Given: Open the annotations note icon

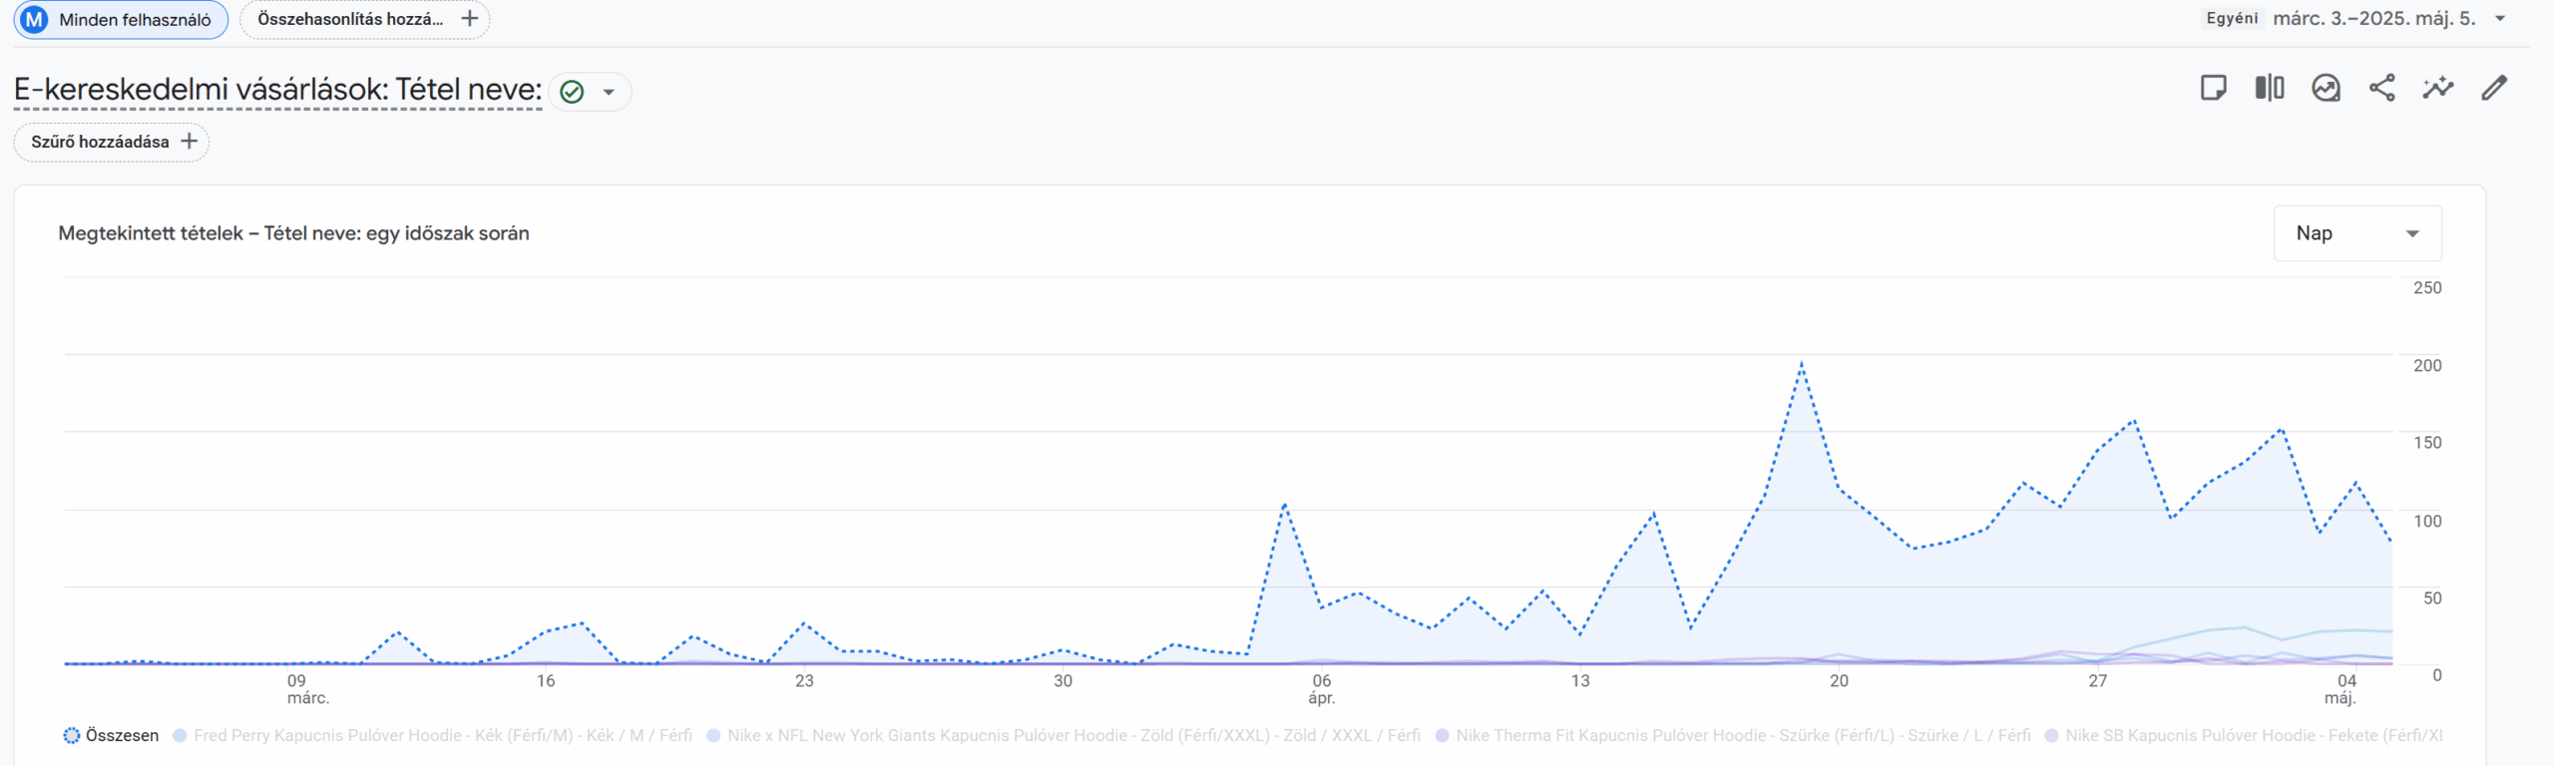Looking at the screenshot, I should [x=2213, y=88].
